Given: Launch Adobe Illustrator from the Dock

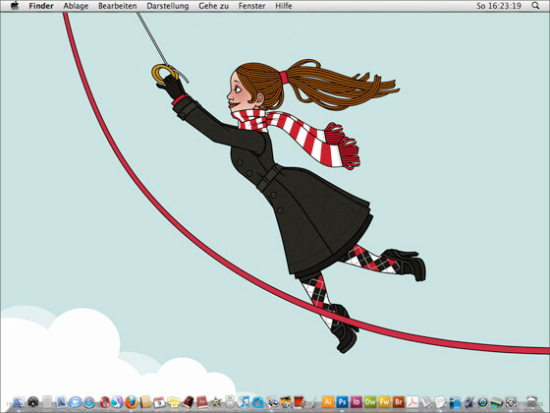Looking at the screenshot, I should point(328,402).
